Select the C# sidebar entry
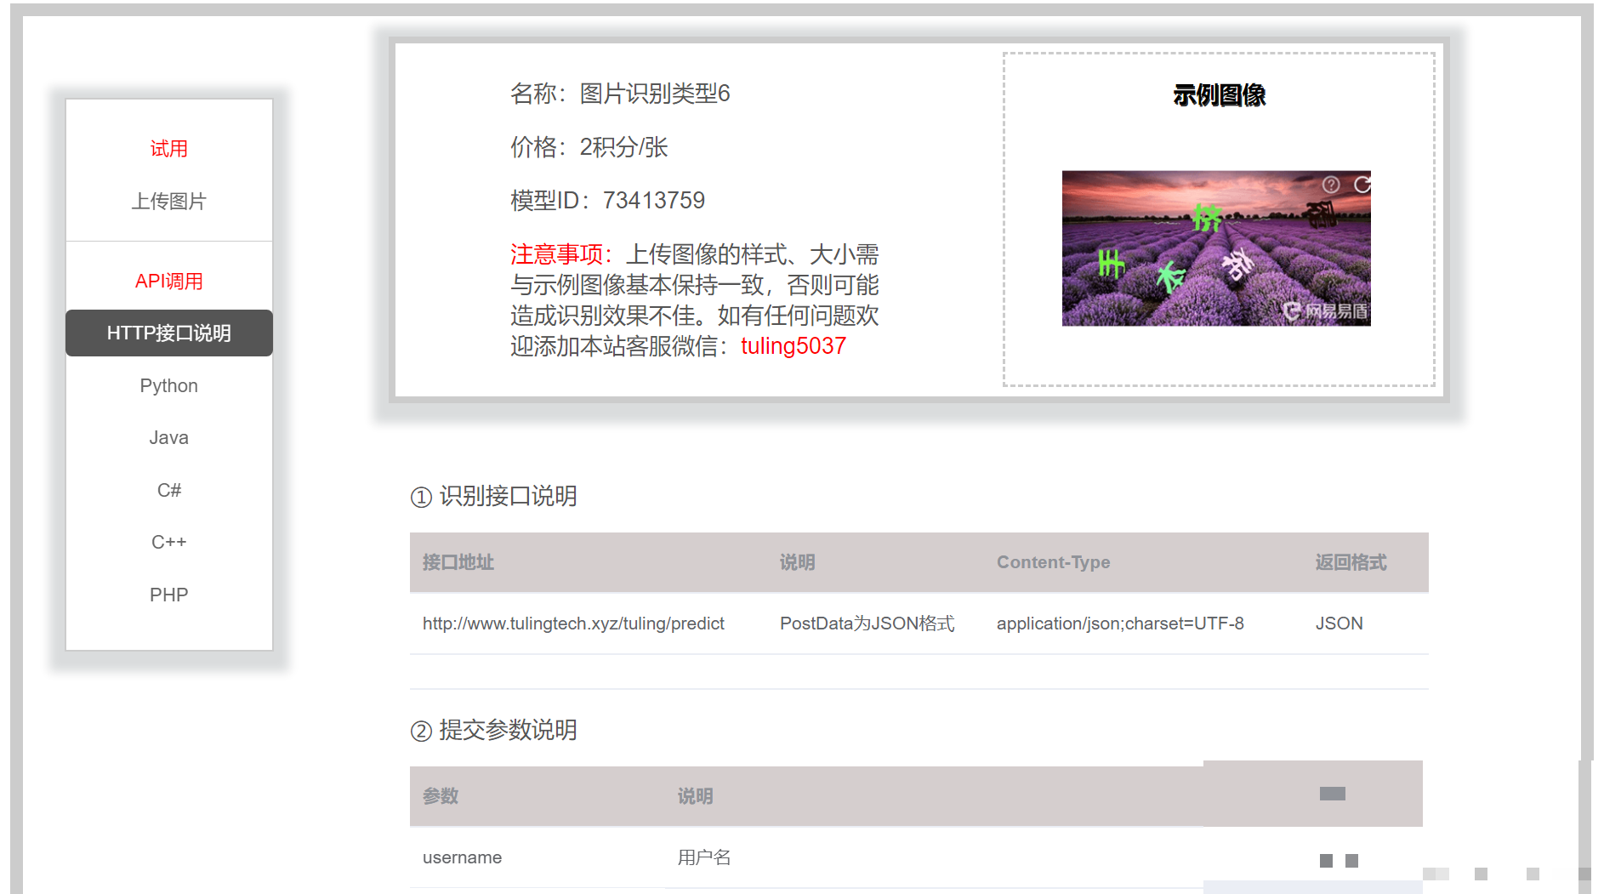The height and width of the screenshot is (894, 1604). pos(168,489)
